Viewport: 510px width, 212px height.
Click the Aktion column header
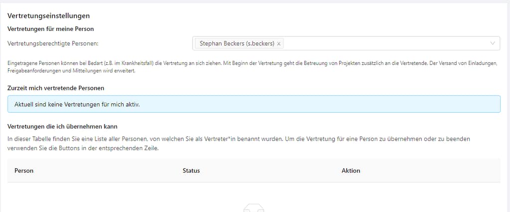click(351, 171)
